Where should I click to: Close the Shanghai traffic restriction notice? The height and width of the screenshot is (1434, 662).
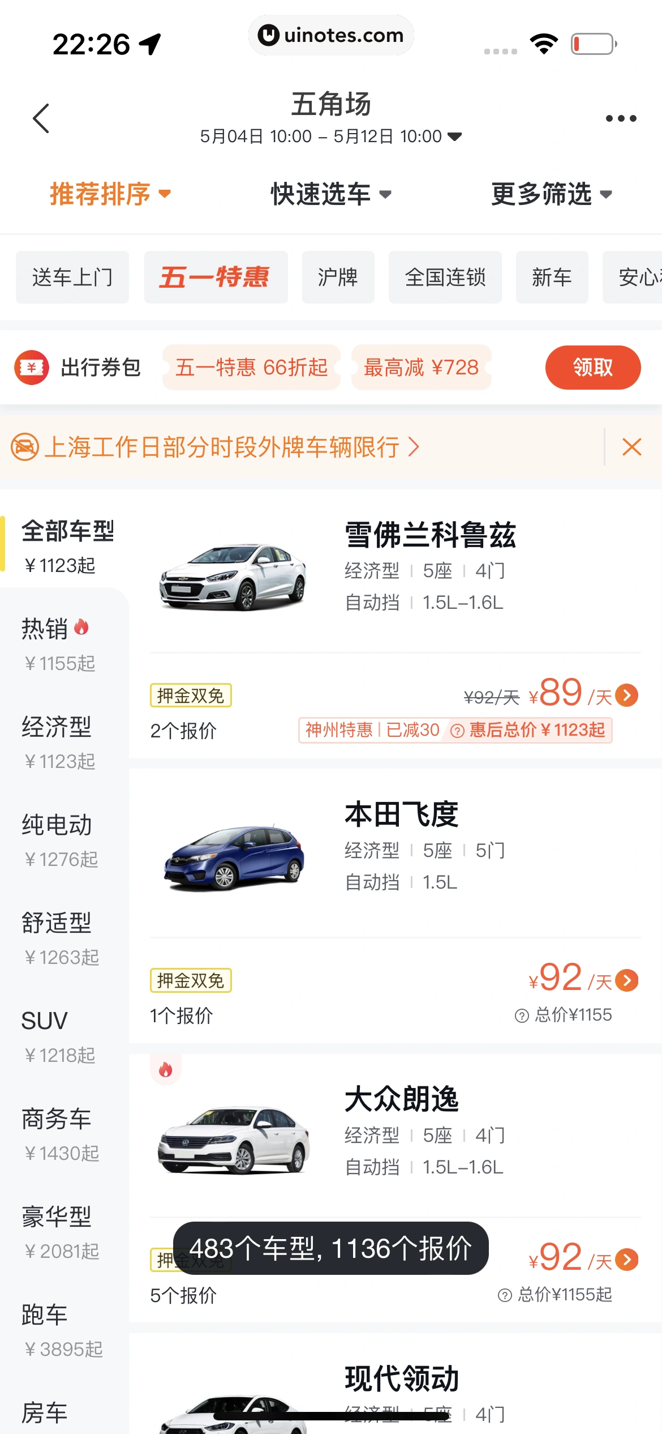point(631,447)
